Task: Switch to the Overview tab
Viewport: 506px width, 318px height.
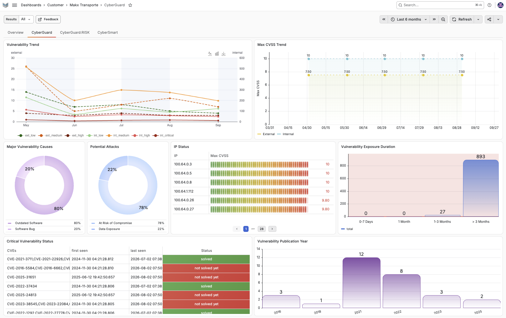Action: point(16,32)
